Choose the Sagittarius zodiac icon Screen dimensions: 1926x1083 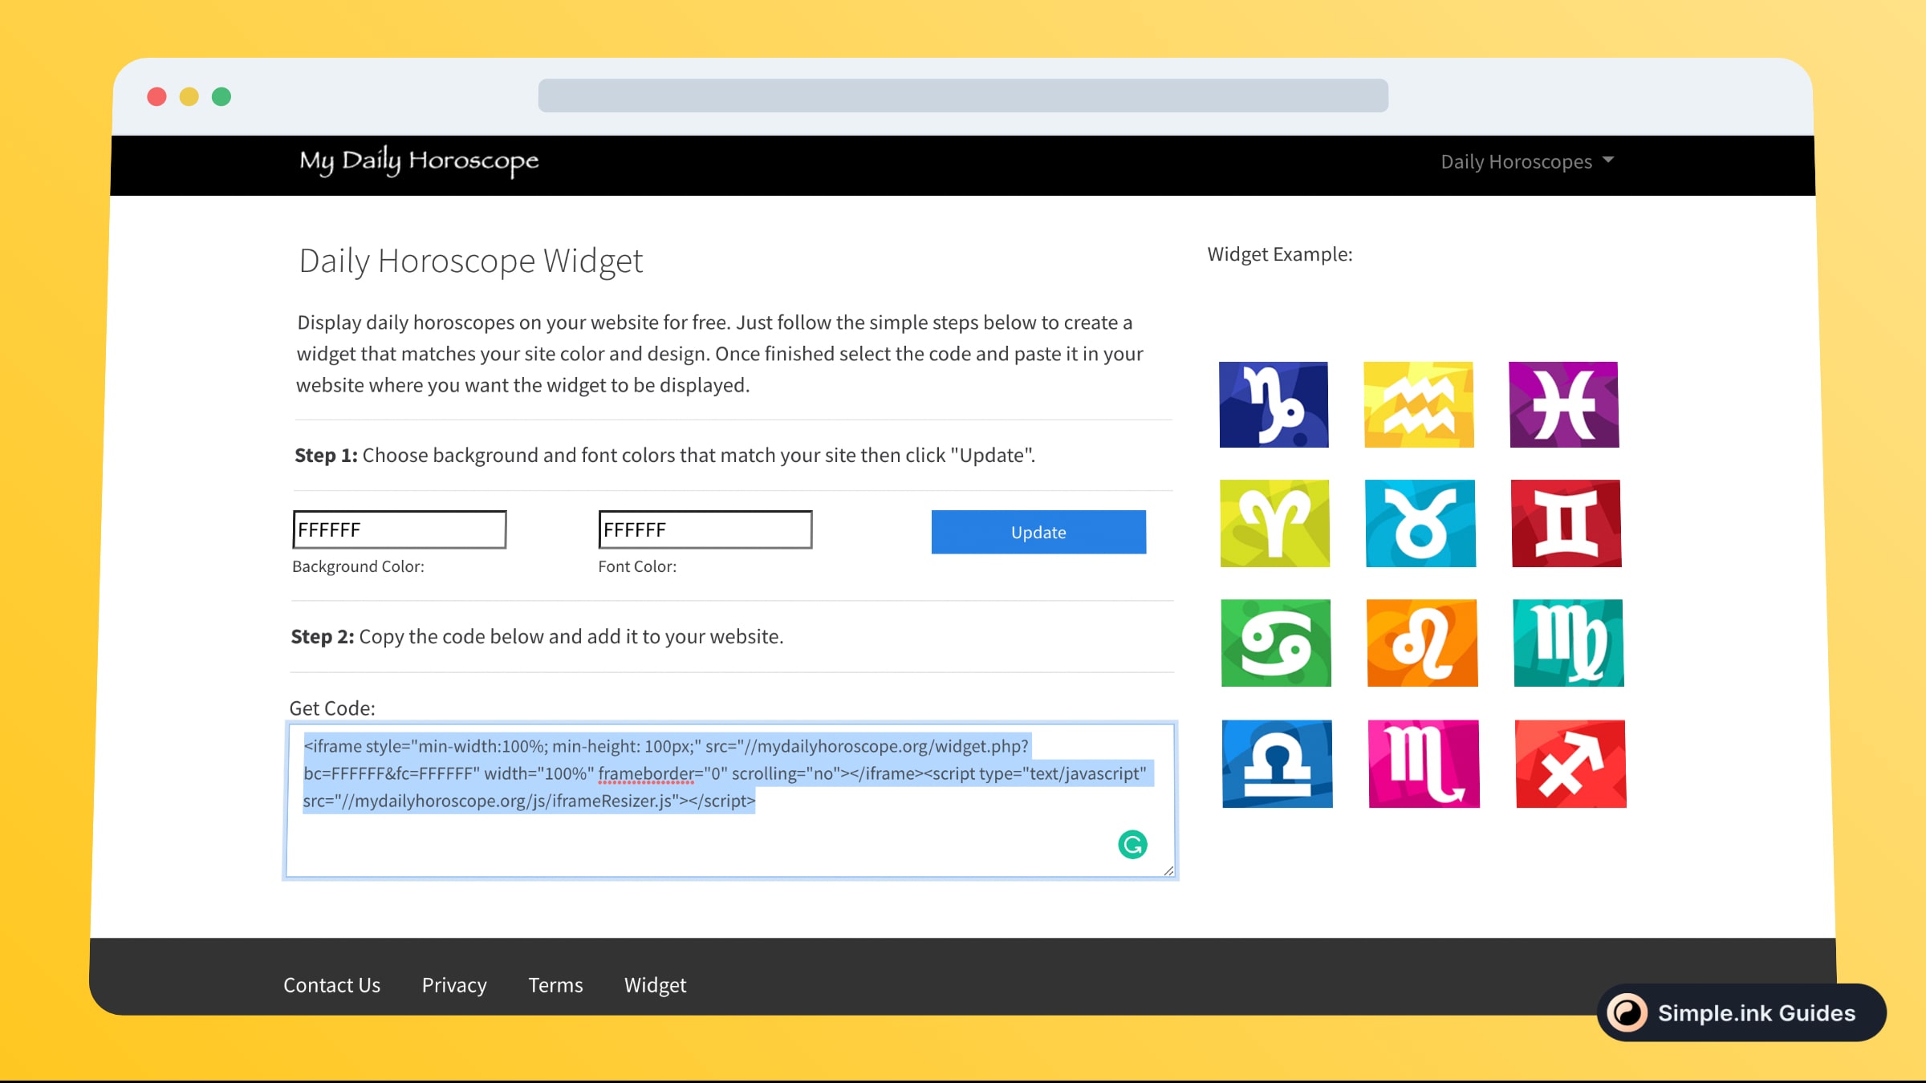coord(1571,764)
